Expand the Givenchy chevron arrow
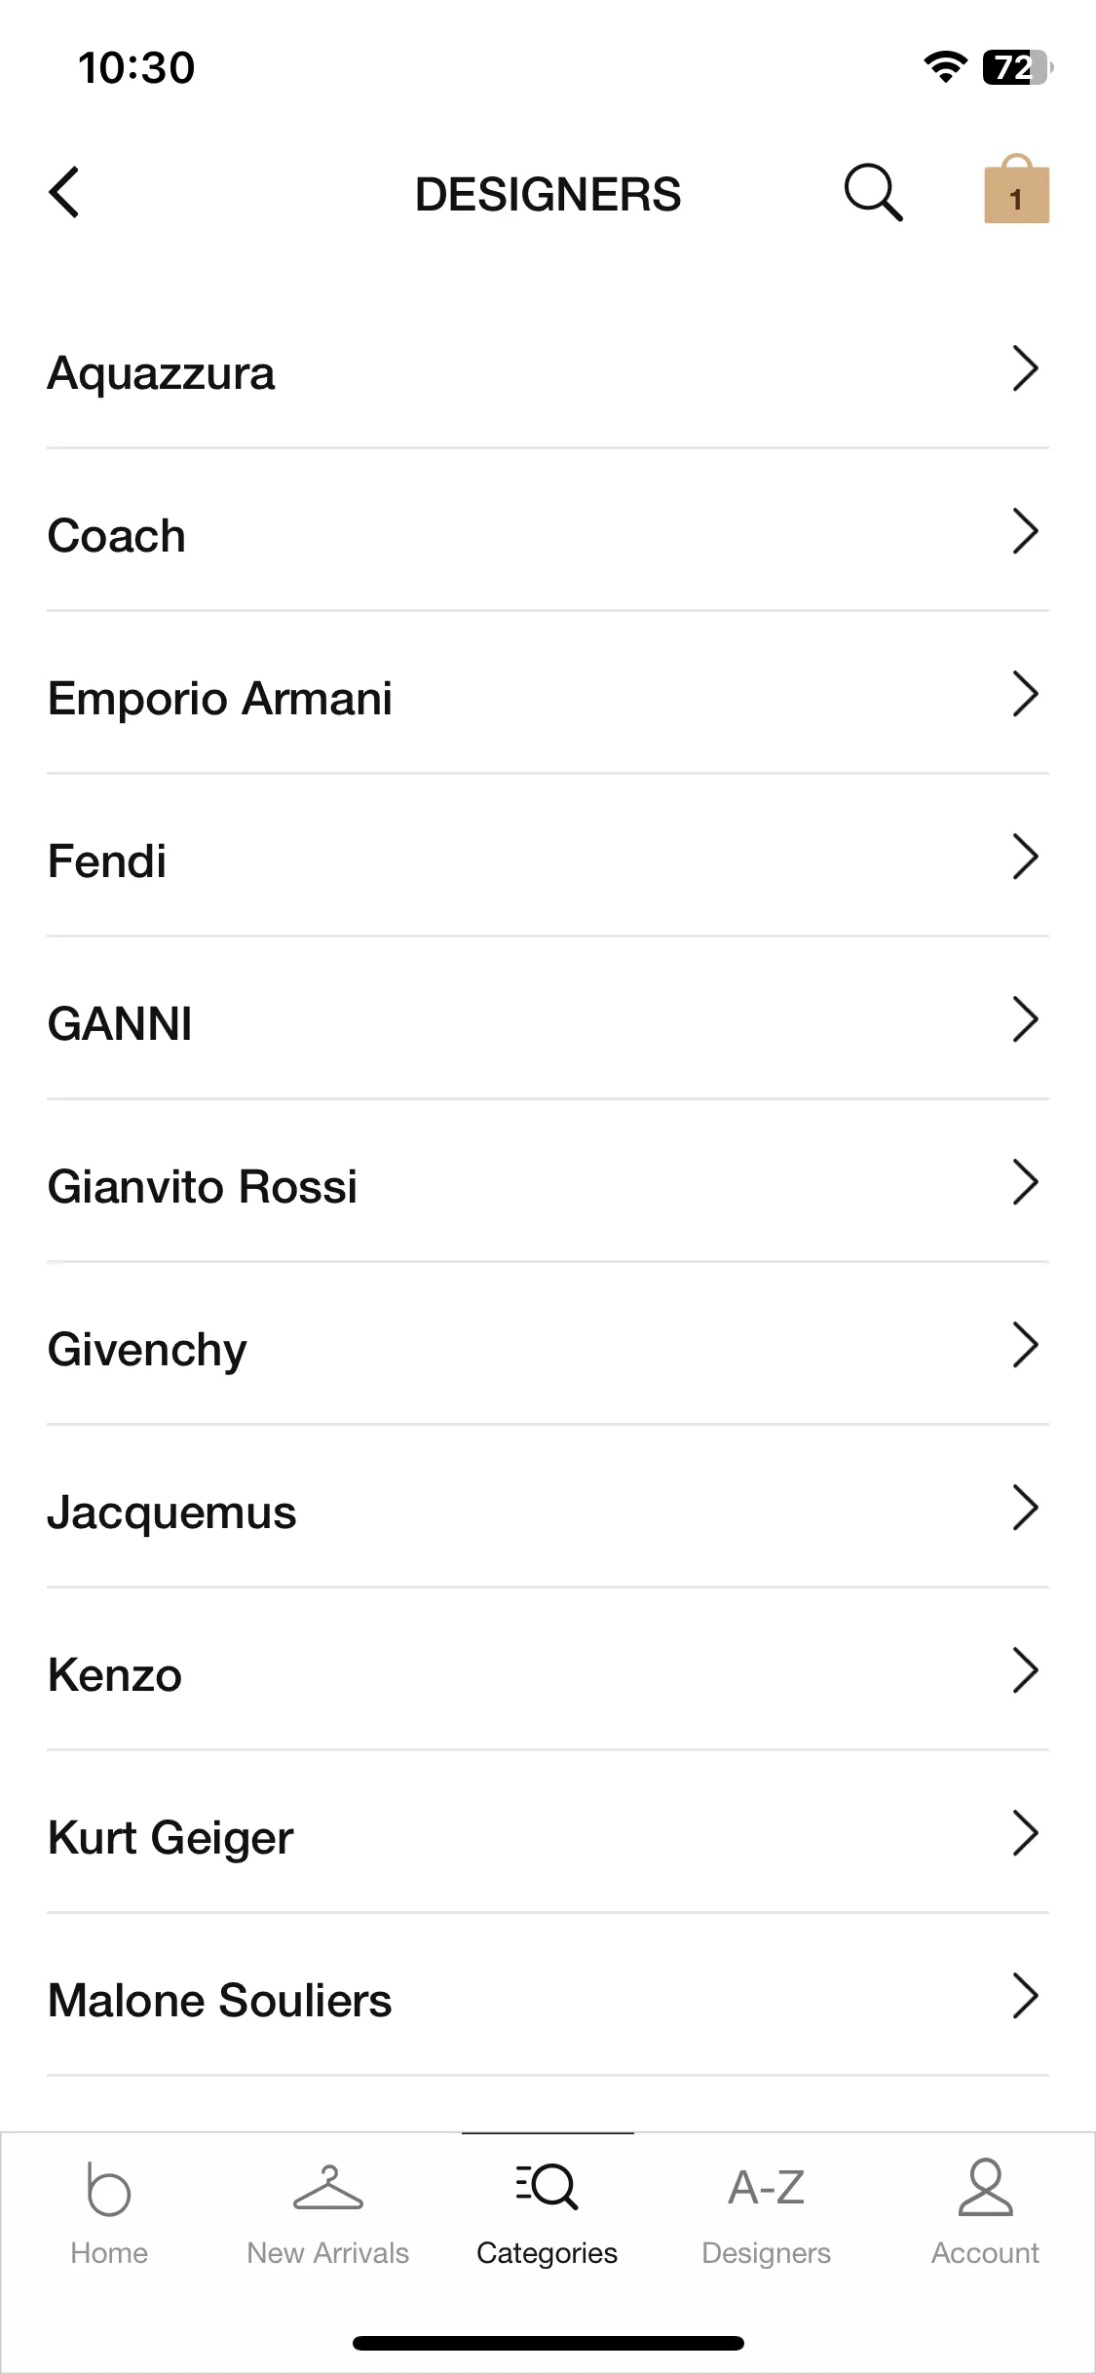The height and width of the screenshot is (2374, 1096). [1025, 1345]
